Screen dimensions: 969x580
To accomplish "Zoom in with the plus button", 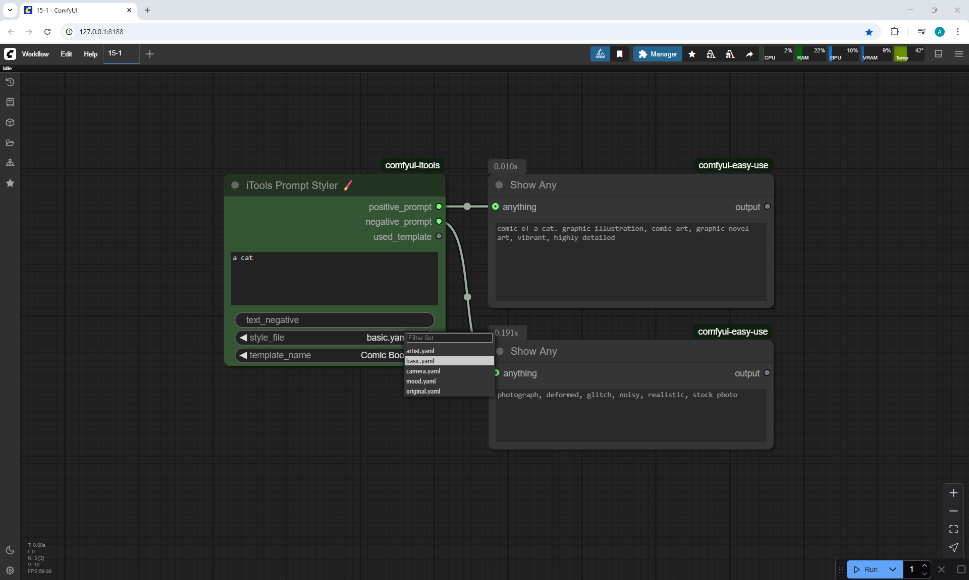I will pyautogui.click(x=953, y=493).
